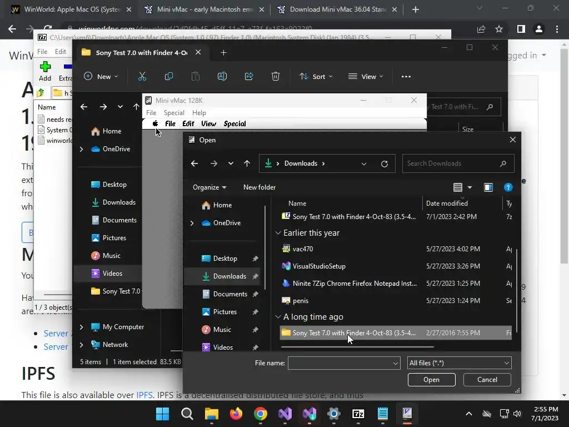
Task: Click the help question mark icon in Open dialog
Action: coord(508,187)
